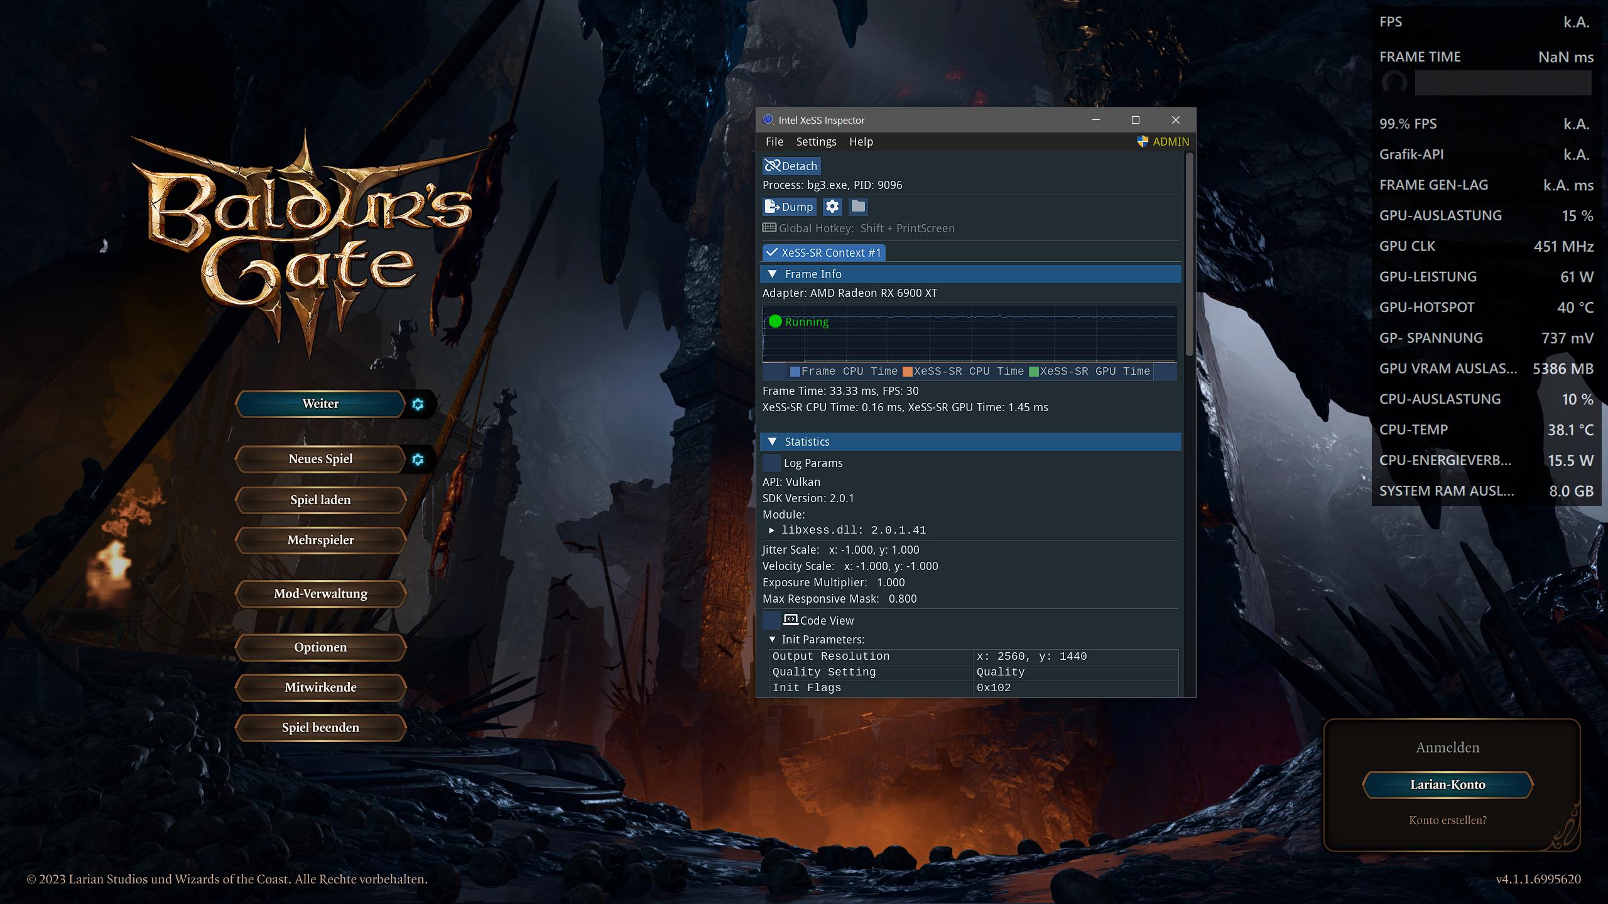Screen dimensions: 1608x904
Task: Click the Spiel laden button
Action: tap(320, 500)
